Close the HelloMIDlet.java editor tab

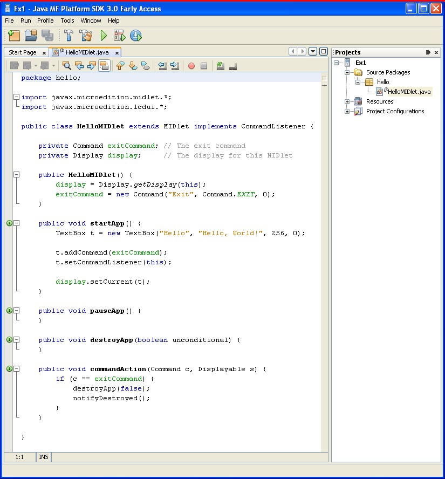[x=116, y=53]
